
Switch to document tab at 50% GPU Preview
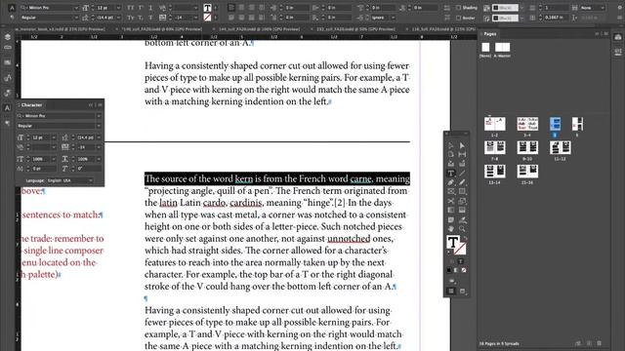click(x=355, y=29)
